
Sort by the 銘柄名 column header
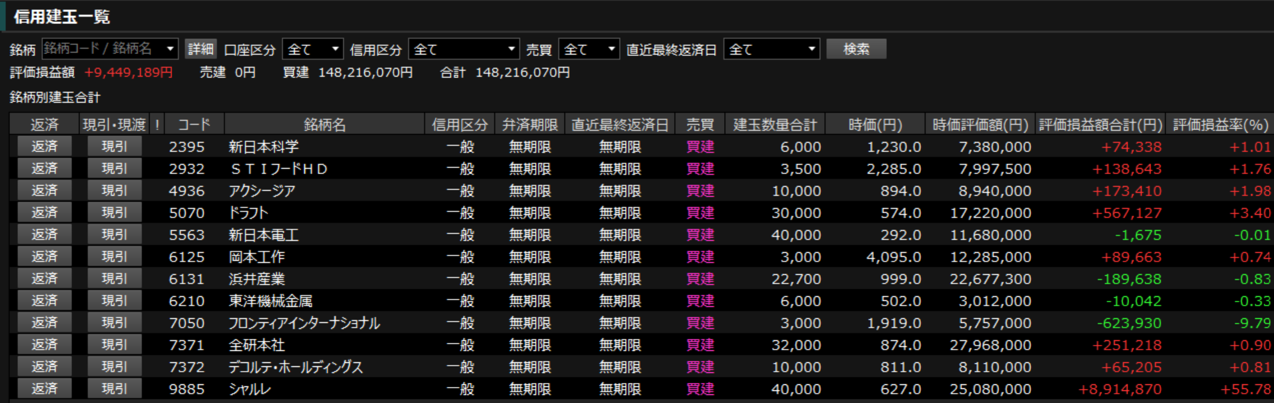coord(324,124)
